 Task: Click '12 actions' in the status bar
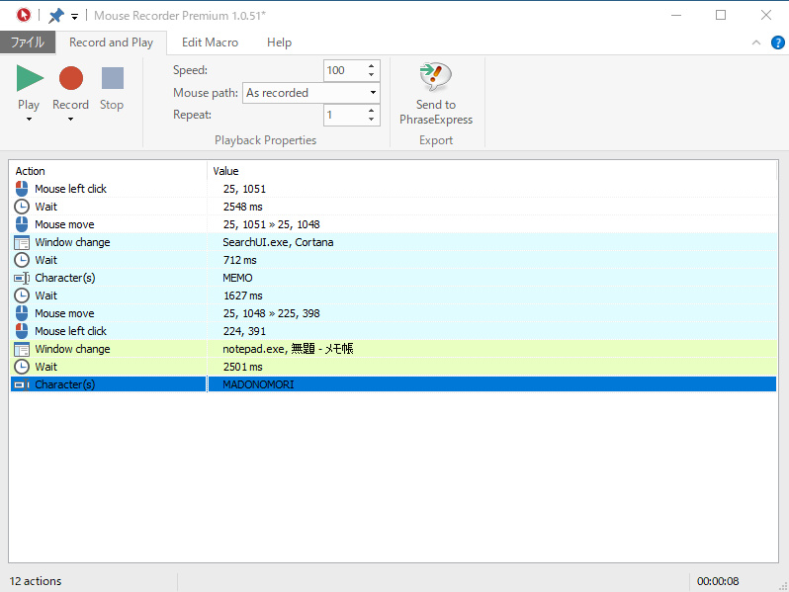[x=36, y=581]
